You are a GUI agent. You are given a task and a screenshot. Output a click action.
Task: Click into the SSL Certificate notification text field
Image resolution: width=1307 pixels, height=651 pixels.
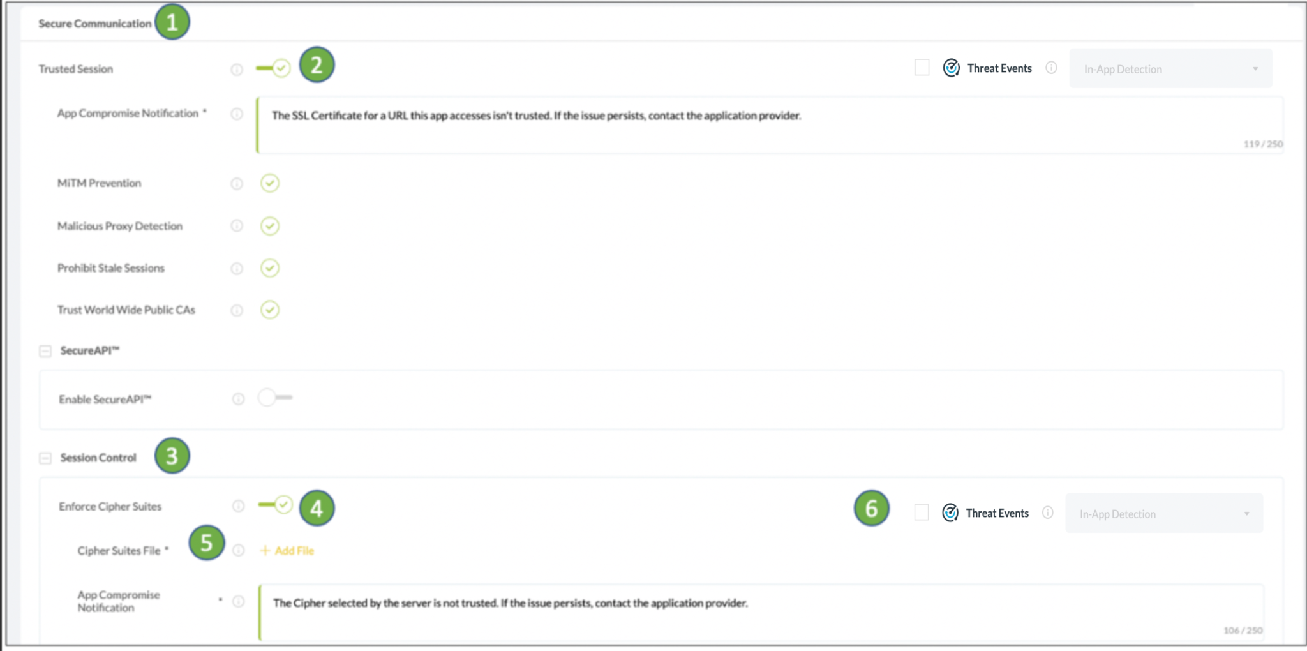pos(770,125)
